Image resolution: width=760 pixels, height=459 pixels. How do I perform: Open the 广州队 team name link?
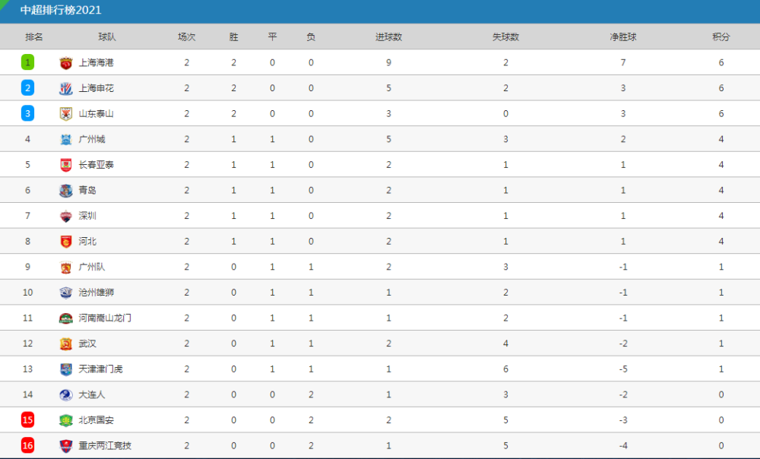[92, 267]
